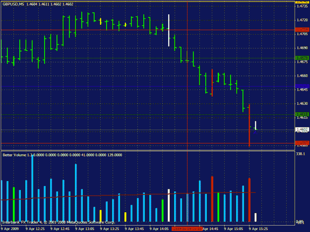
Task: Click the 9 Apr 15:05 time label
Action: click(x=234, y=229)
